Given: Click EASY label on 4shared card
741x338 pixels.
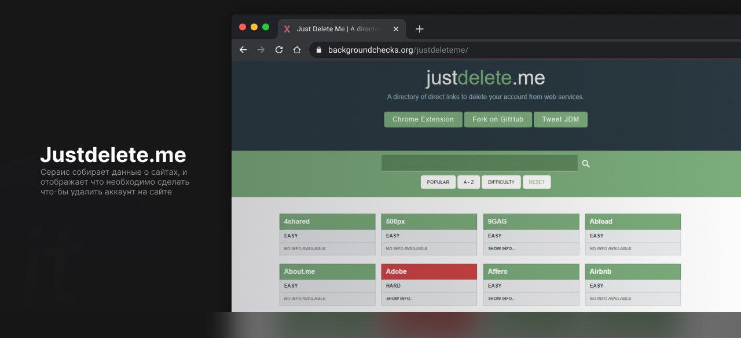Looking at the screenshot, I should pyautogui.click(x=291, y=236).
